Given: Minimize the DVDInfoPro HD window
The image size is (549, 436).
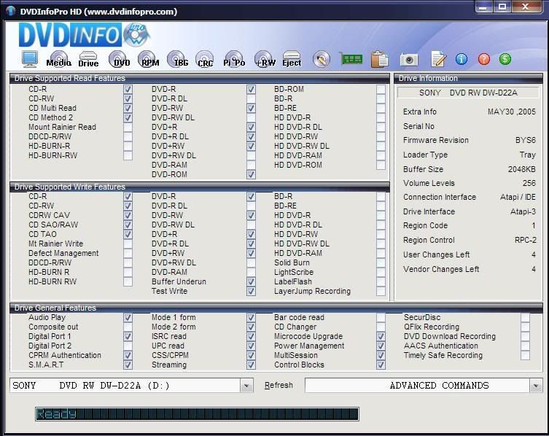Looking at the screenshot, I should pos(483,7).
